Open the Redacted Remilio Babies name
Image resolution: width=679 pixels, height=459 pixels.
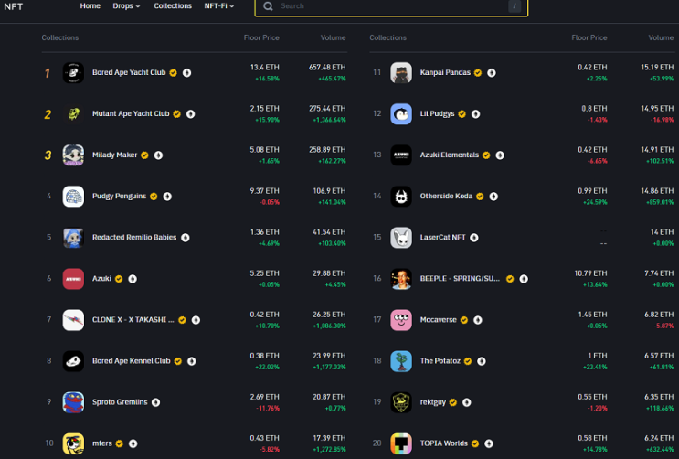(134, 237)
